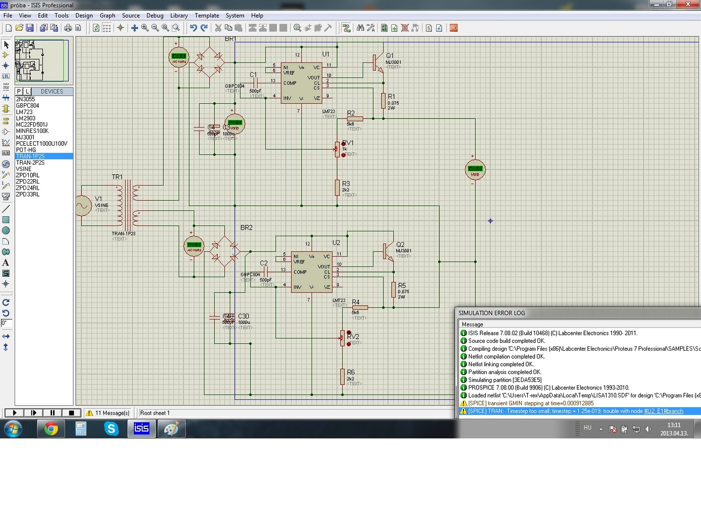Screen dimensions: 701x508
Task: Click the Undo arrow in toolbar
Action: pyautogui.click(x=193, y=28)
